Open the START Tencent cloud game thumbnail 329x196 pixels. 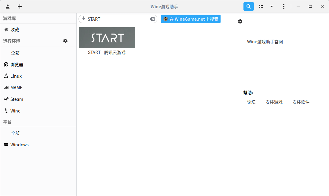tap(107, 38)
